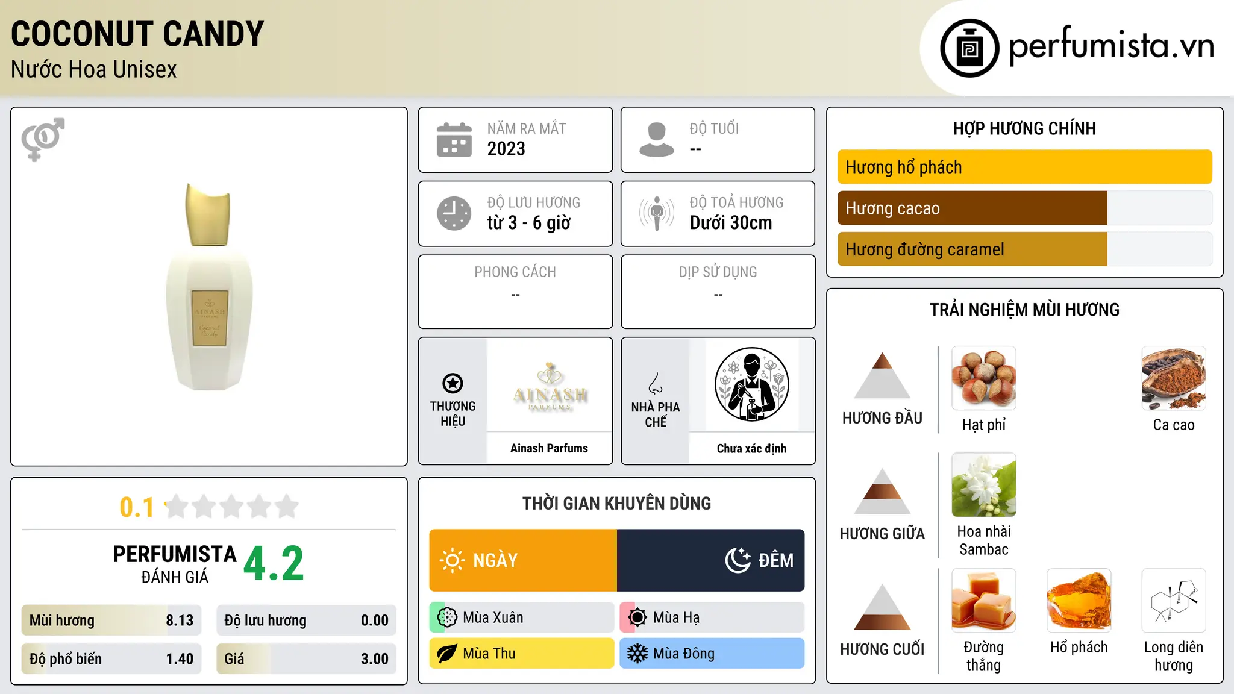Click the HỢP HƯƠNG CHÍNH heading

(x=1024, y=128)
